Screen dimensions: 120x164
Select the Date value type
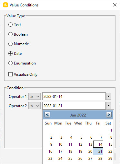pos(15,54)
